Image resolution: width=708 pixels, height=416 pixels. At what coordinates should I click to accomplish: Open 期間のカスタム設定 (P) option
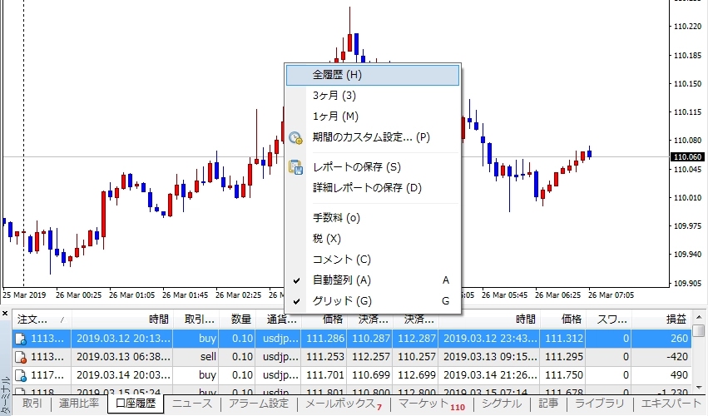click(x=373, y=137)
